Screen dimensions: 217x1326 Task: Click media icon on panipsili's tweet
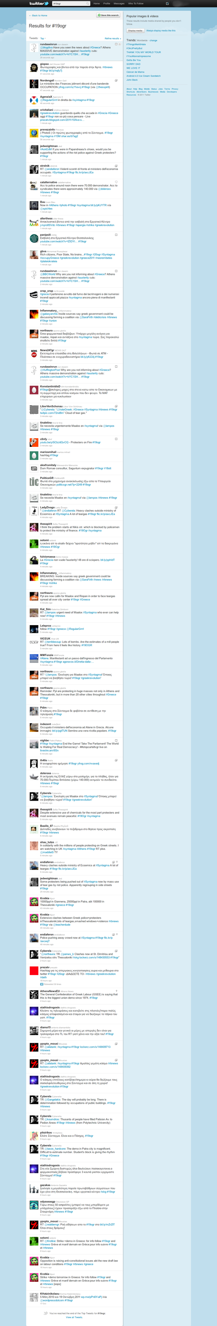[x=116, y=235]
